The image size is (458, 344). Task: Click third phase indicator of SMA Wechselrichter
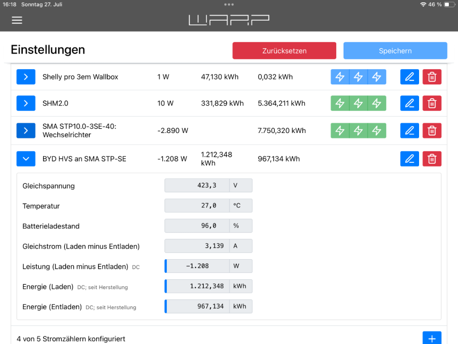tap(376, 131)
